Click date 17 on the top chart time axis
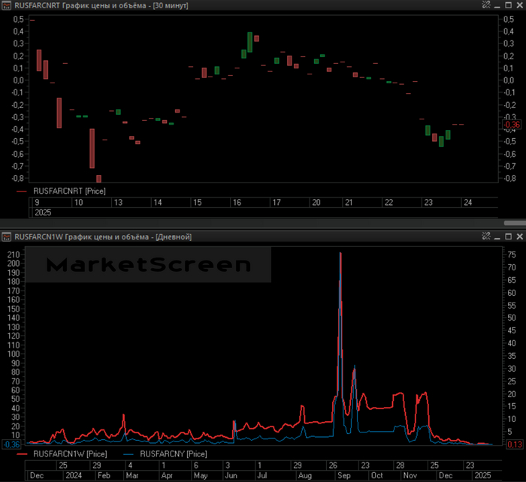The image size is (526, 482). pos(277,203)
